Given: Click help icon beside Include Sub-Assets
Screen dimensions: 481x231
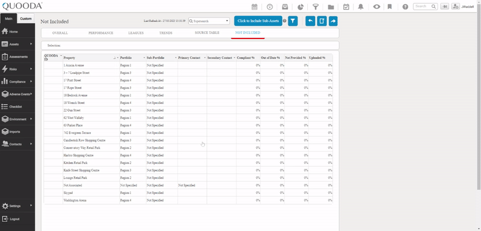Looking at the screenshot, I should click(284, 21).
